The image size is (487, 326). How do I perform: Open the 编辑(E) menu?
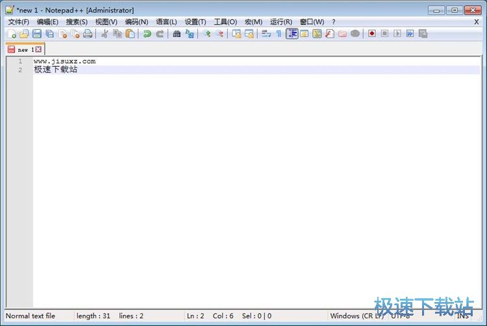(x=47, y=21)
